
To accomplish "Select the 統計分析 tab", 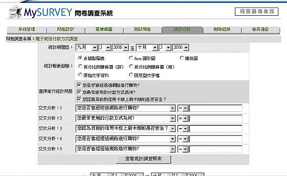I will coord(182,30).
